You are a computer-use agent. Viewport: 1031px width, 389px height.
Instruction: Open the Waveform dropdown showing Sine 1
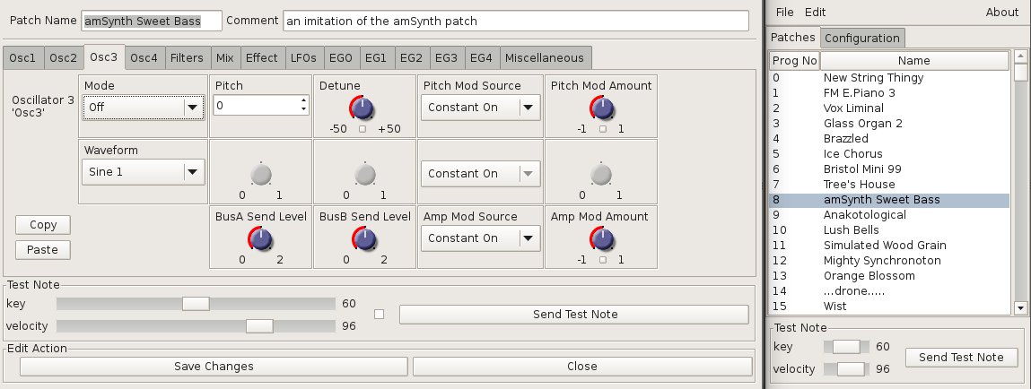point(144,172)
